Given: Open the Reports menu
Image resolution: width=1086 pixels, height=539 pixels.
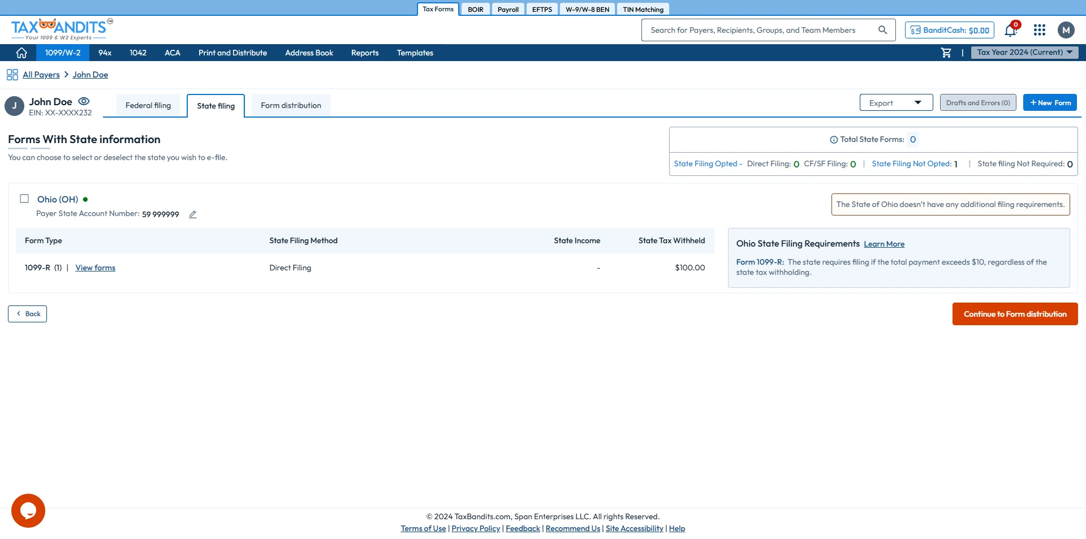Looking at the screenshot, I should point(365,53).
